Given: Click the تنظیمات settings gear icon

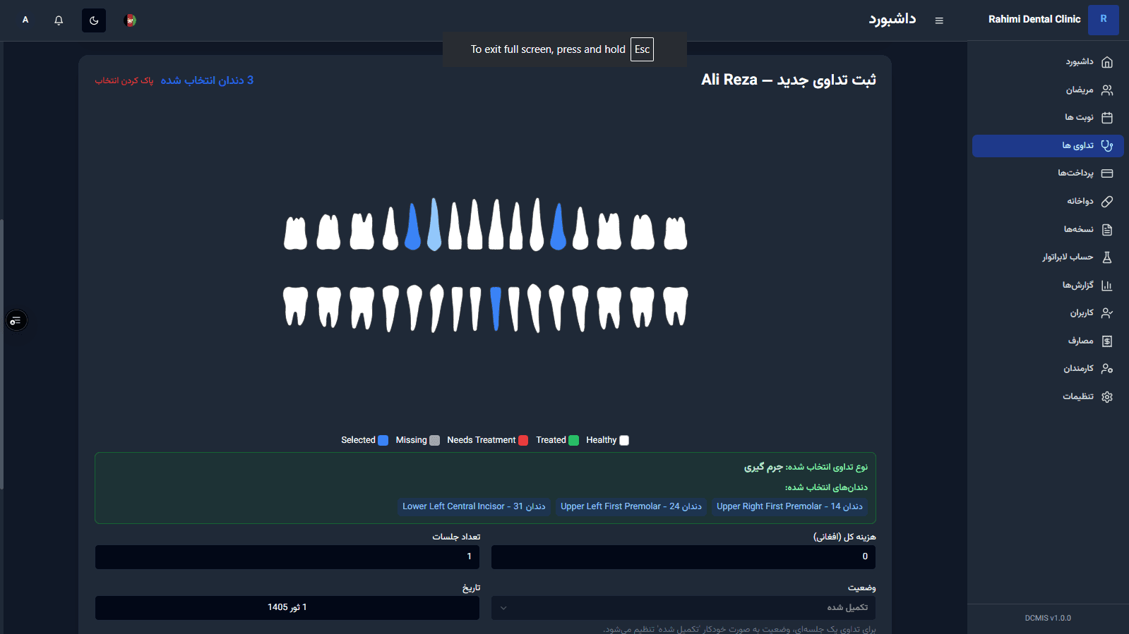Looking at the screenshot, I should coord(1107,397).
